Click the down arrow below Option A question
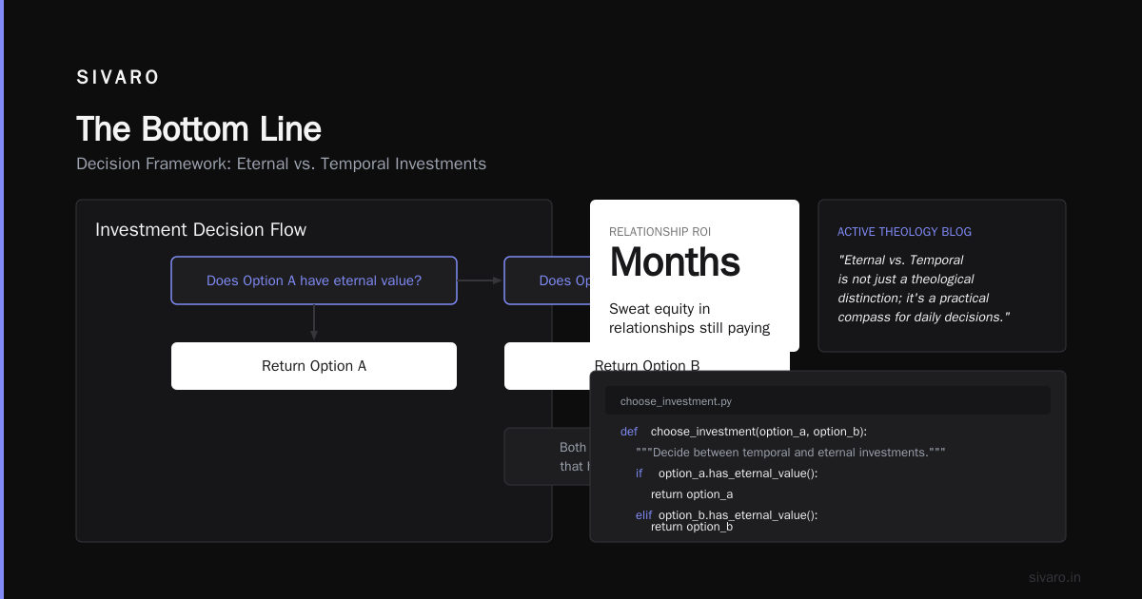The height and width of the screenshot is (599, 1142). tap(314, 323)
